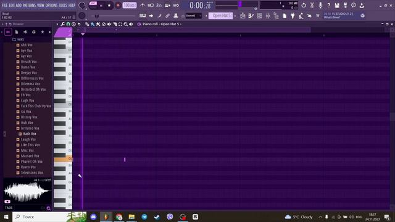Image resolution: width=395 pixels, height=222 pixels.
Task: Open the TOOLS menu
Action: coord(63,6)
